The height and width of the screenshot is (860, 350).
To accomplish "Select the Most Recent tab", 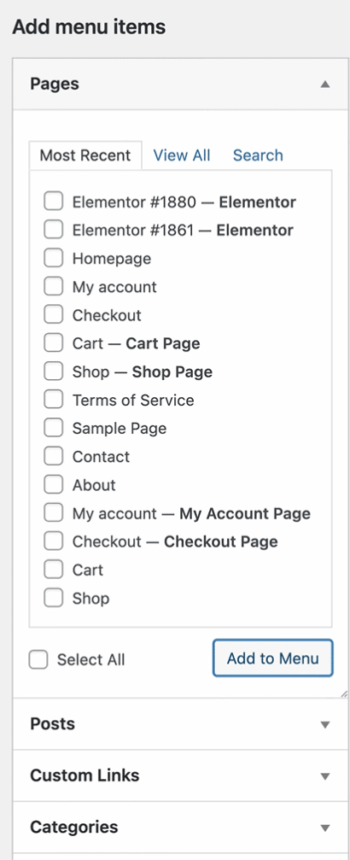I will [85, 155].
